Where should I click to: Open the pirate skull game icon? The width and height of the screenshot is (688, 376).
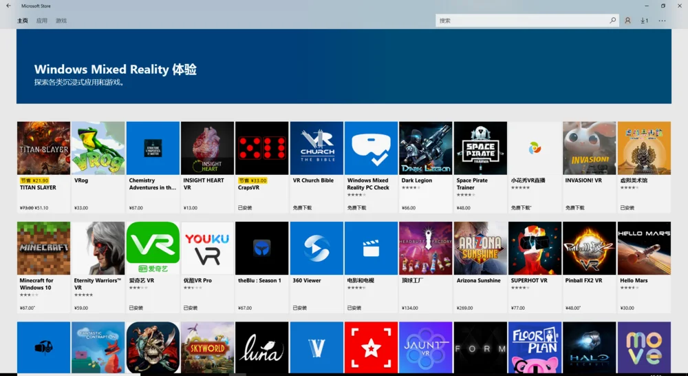pos(153,348)
